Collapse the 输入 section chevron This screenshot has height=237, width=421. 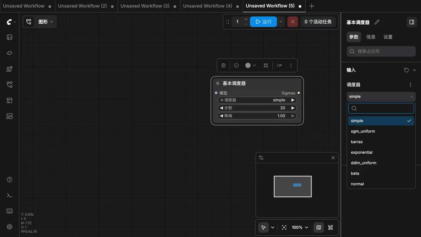point(414,70)
